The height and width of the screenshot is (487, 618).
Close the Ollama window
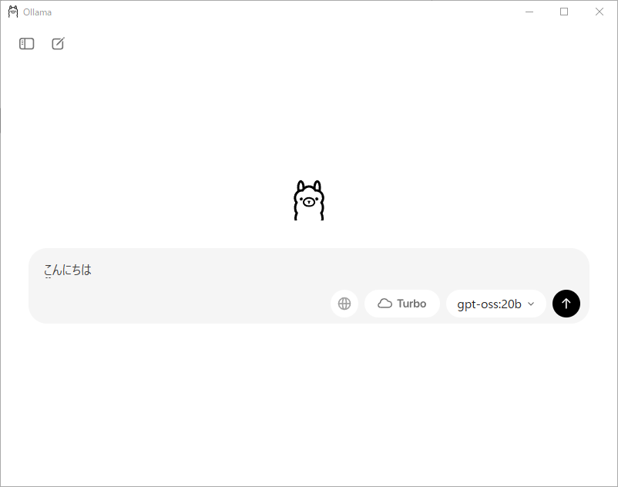pos(600,12)
